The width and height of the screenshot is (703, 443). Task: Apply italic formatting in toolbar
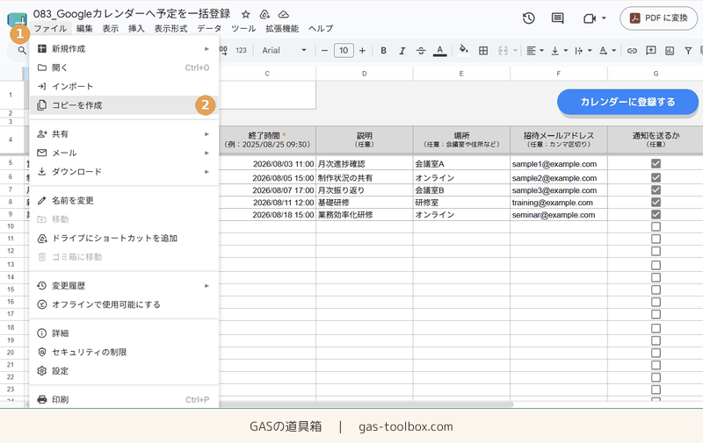(402, 51)
